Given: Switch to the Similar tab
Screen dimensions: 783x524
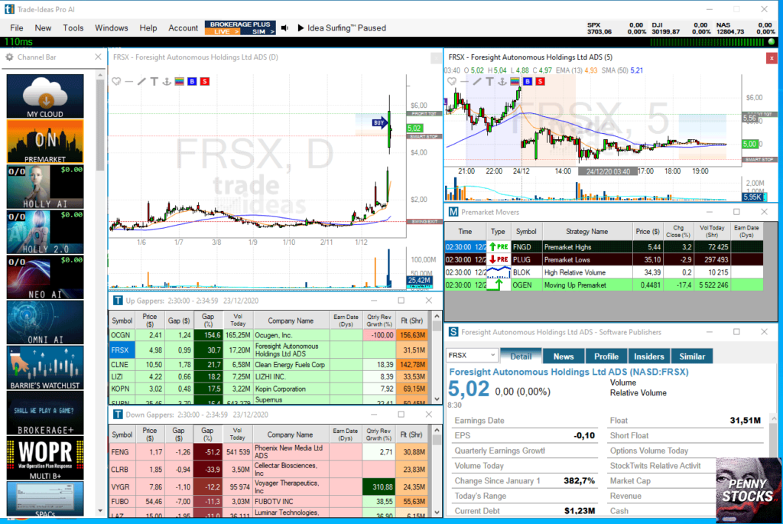Looking at the screenshot, I should [x=692, y=356].
